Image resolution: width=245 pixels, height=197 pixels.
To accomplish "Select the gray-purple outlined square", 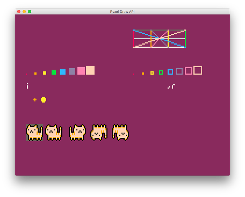I will click(179, 71).
